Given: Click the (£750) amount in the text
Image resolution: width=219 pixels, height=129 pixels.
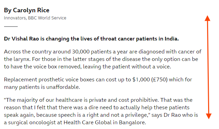Looking at the screenshot, I should (159, 80).
